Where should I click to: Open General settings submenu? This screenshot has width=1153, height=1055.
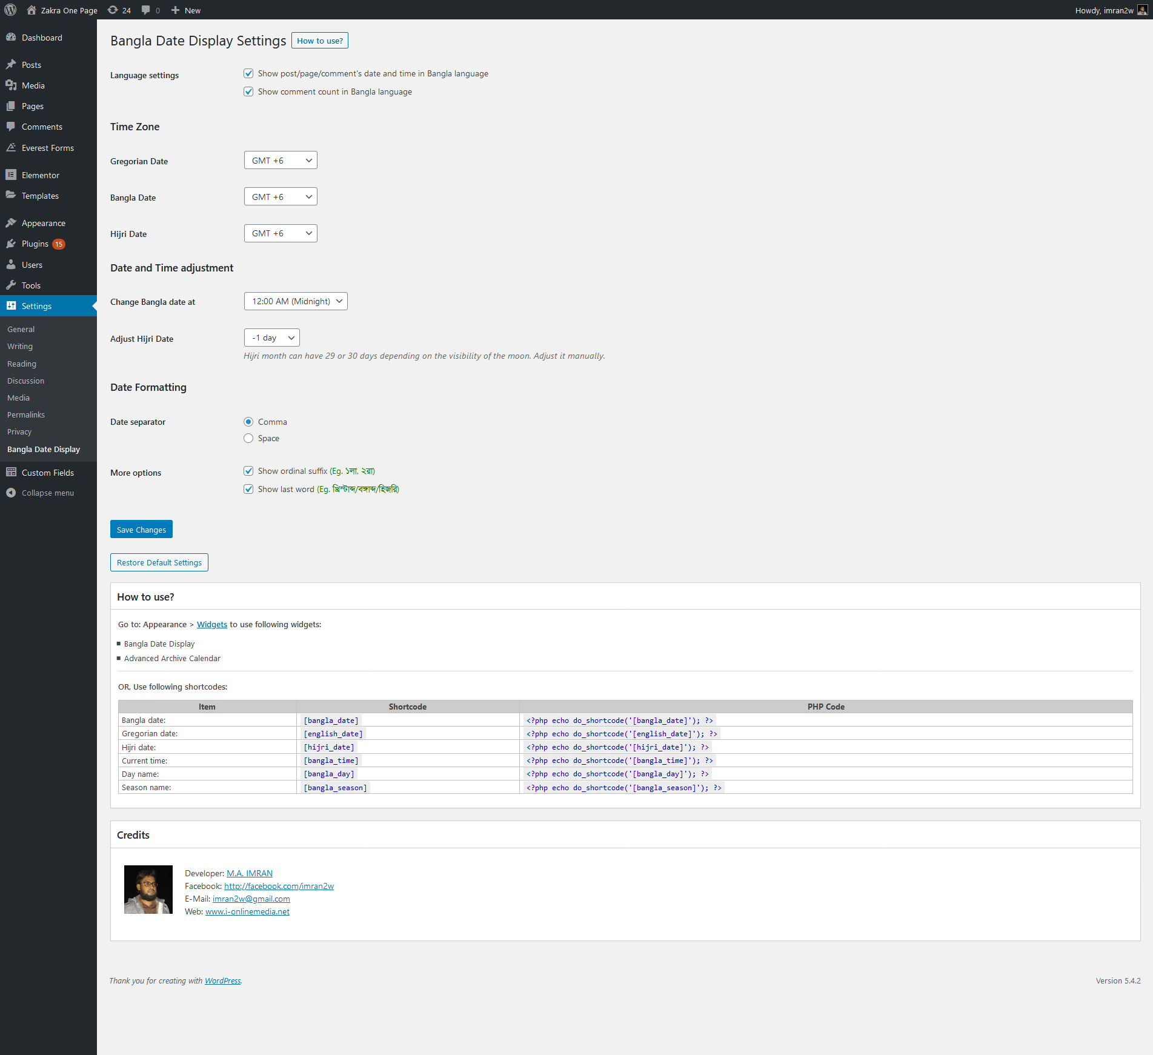tap(21, 329)
